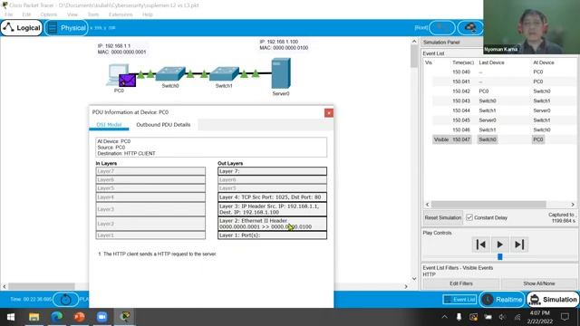Screen dimensions: 580x326
Task: Open Zoom from taskbar
Action: 102,317
